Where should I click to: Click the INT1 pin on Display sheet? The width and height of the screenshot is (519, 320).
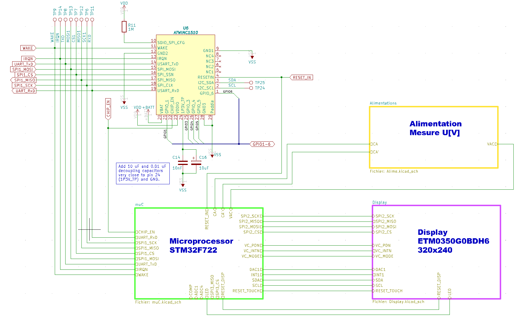pyautogui.click(x=378, y=275)
